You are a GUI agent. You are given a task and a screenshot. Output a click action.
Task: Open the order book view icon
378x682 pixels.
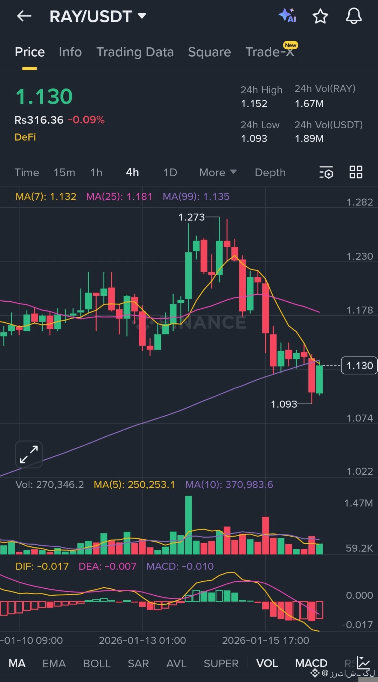click(x=326, y=172)
